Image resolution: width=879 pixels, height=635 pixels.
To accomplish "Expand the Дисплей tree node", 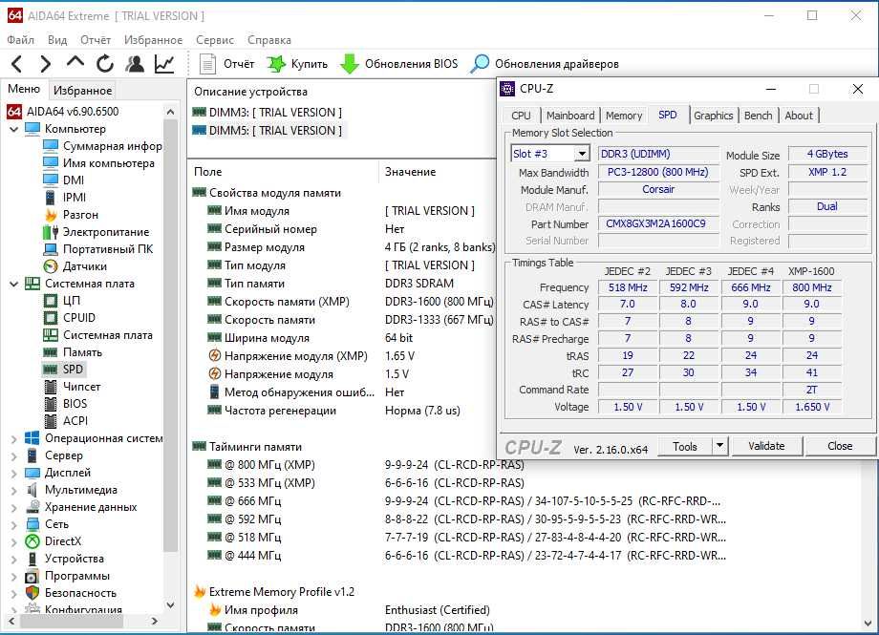I will (x=14, y=474).
